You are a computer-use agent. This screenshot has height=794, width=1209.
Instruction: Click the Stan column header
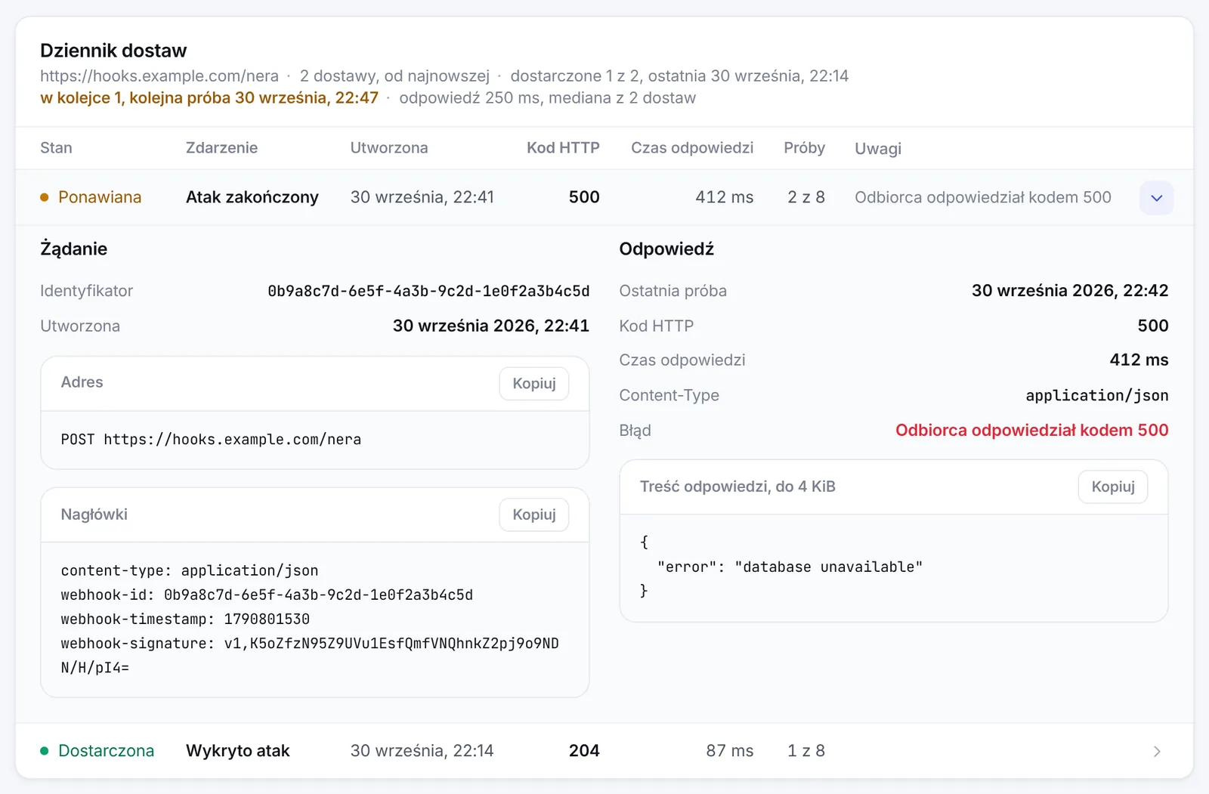coord(56,148)
